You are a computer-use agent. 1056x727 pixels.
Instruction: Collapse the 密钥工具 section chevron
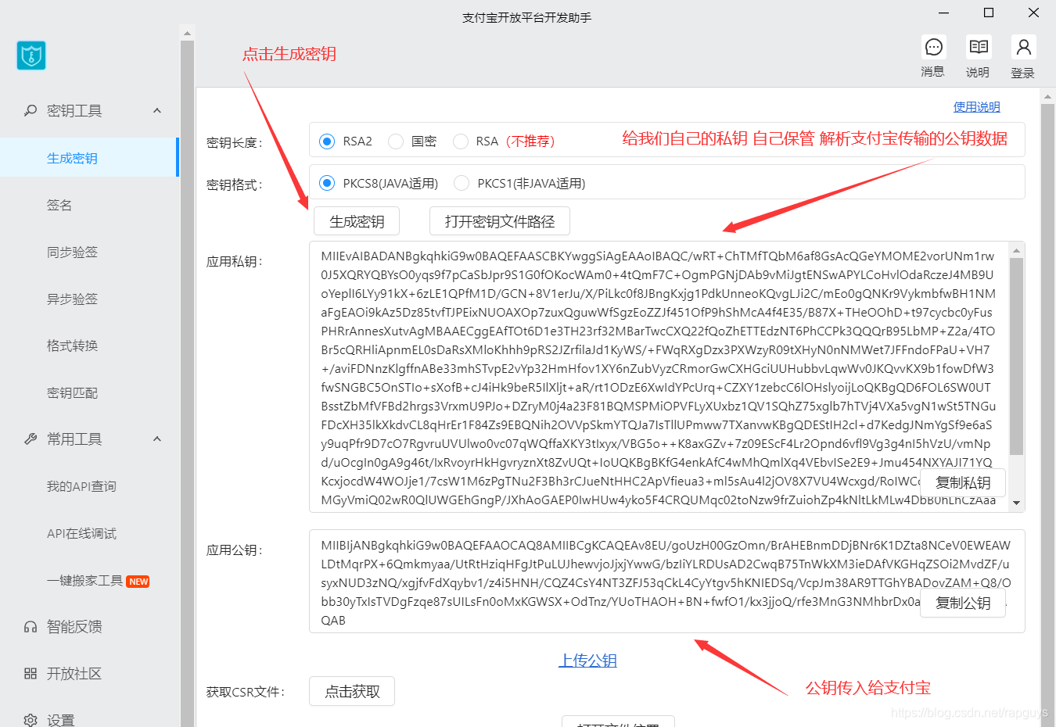[x=157, y=111]
